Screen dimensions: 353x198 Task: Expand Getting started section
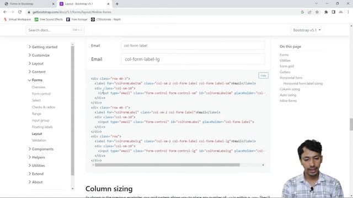(x=43, y=47)
